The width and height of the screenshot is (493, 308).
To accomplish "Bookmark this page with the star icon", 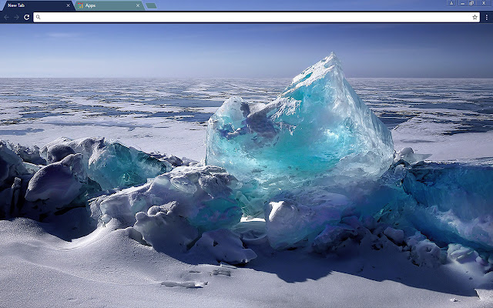I will (475, 17).
